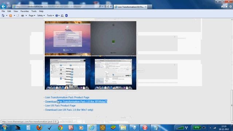Click the red record circle taskbar icon

pos(145,128)
